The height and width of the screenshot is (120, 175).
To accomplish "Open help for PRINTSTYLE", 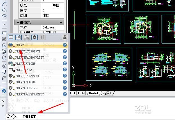I will (x=65, y=69).
